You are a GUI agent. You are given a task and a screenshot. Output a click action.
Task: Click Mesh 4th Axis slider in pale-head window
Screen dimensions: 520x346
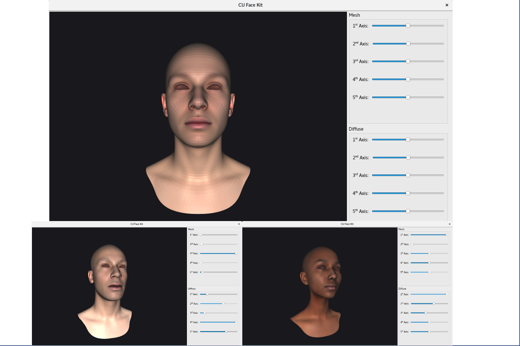(x=219, y=263)
